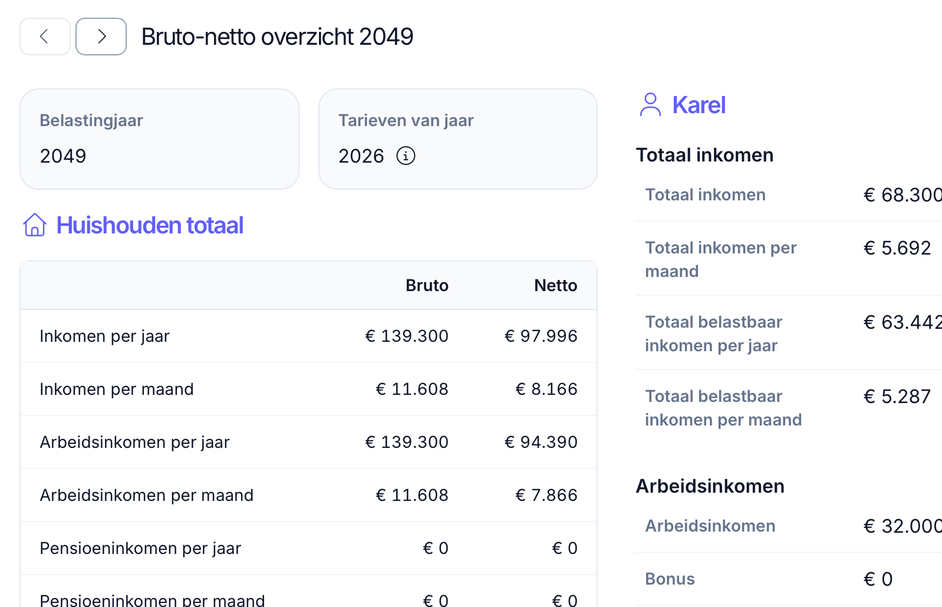Select the Arbeidsinkomen per jaar row label
942x607 pixels.
134,442
